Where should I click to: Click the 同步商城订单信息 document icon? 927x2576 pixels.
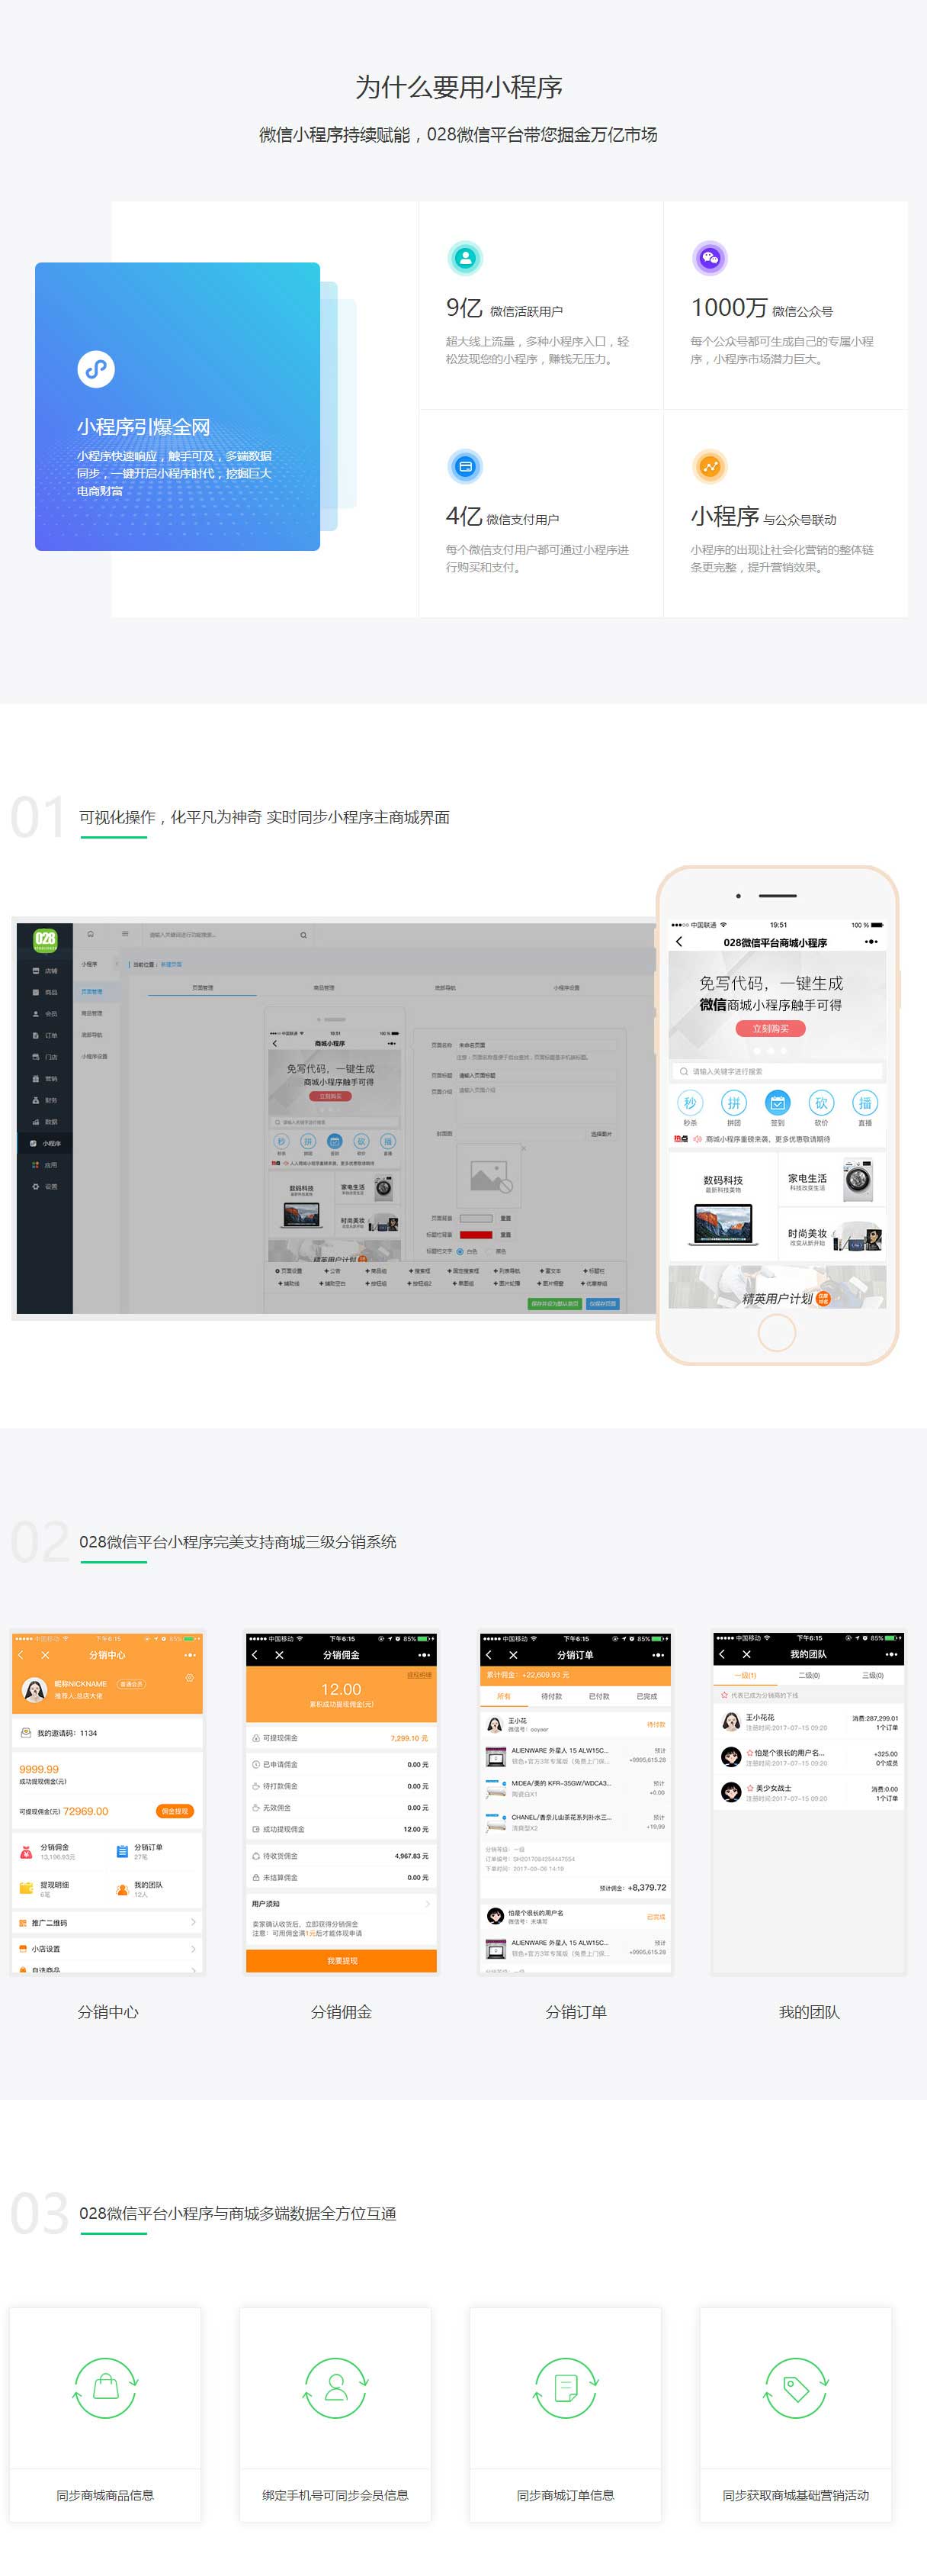click(x=566, y=2388)
